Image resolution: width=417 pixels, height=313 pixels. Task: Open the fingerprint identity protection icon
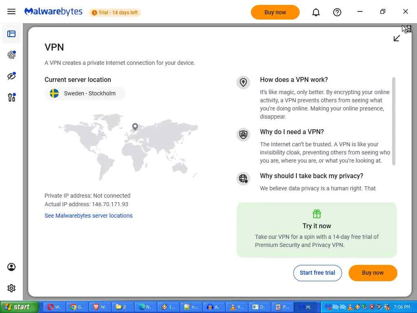[x=11, y=55]
